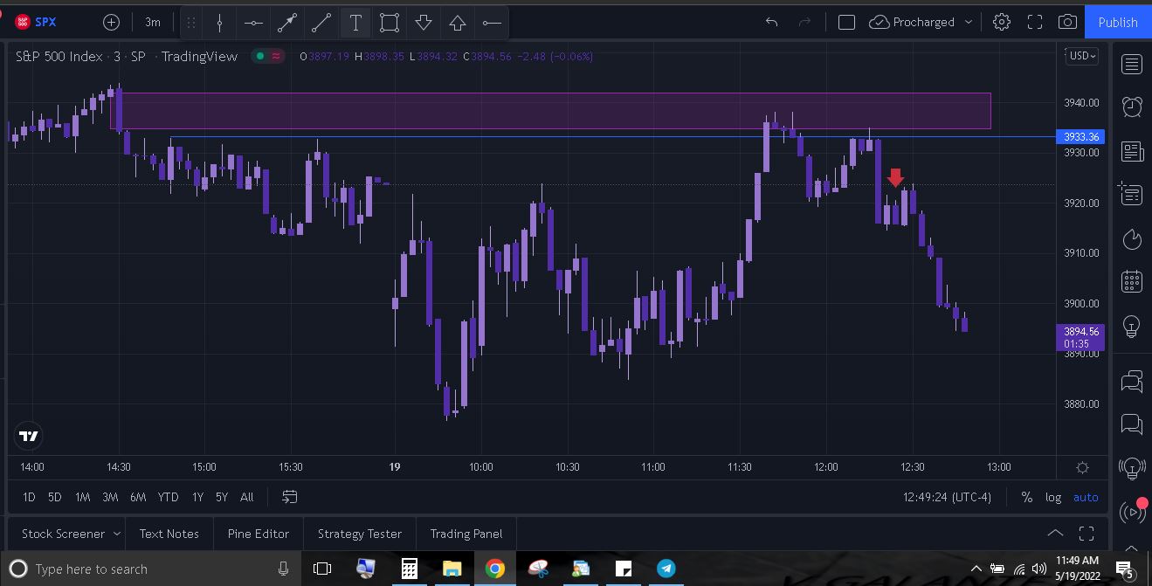The image size is (1152, 586).
Task: Open the Ideas lightbulb icon
Action: [x=1132, y=327]
